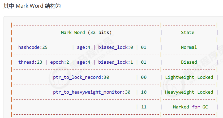The width and height of the screenshot is (223, 118).
Task: Click the 'Normal' state label
Action: pyautogui.click(x=189, y=47)
